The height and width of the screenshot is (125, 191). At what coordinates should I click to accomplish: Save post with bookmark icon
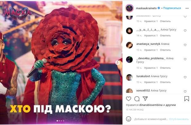[x=187, y=99]
